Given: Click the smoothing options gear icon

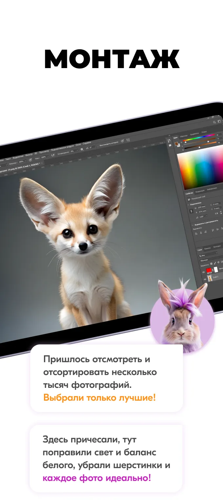Looking at the screenshot, I should point(82,149).
